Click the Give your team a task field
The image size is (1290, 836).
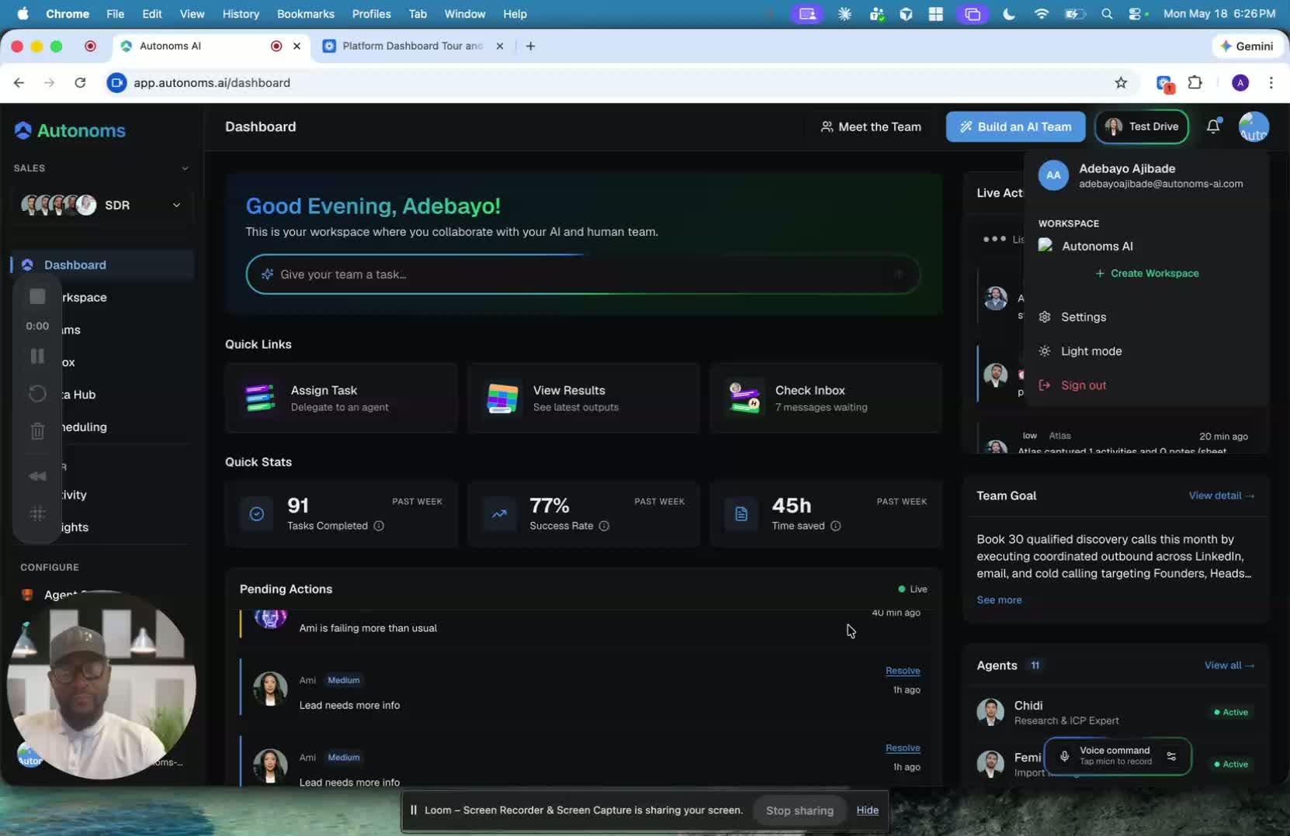[x=582, y=274]
